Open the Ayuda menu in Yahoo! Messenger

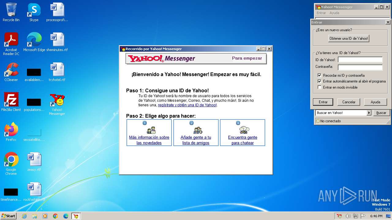click(334, 13)
